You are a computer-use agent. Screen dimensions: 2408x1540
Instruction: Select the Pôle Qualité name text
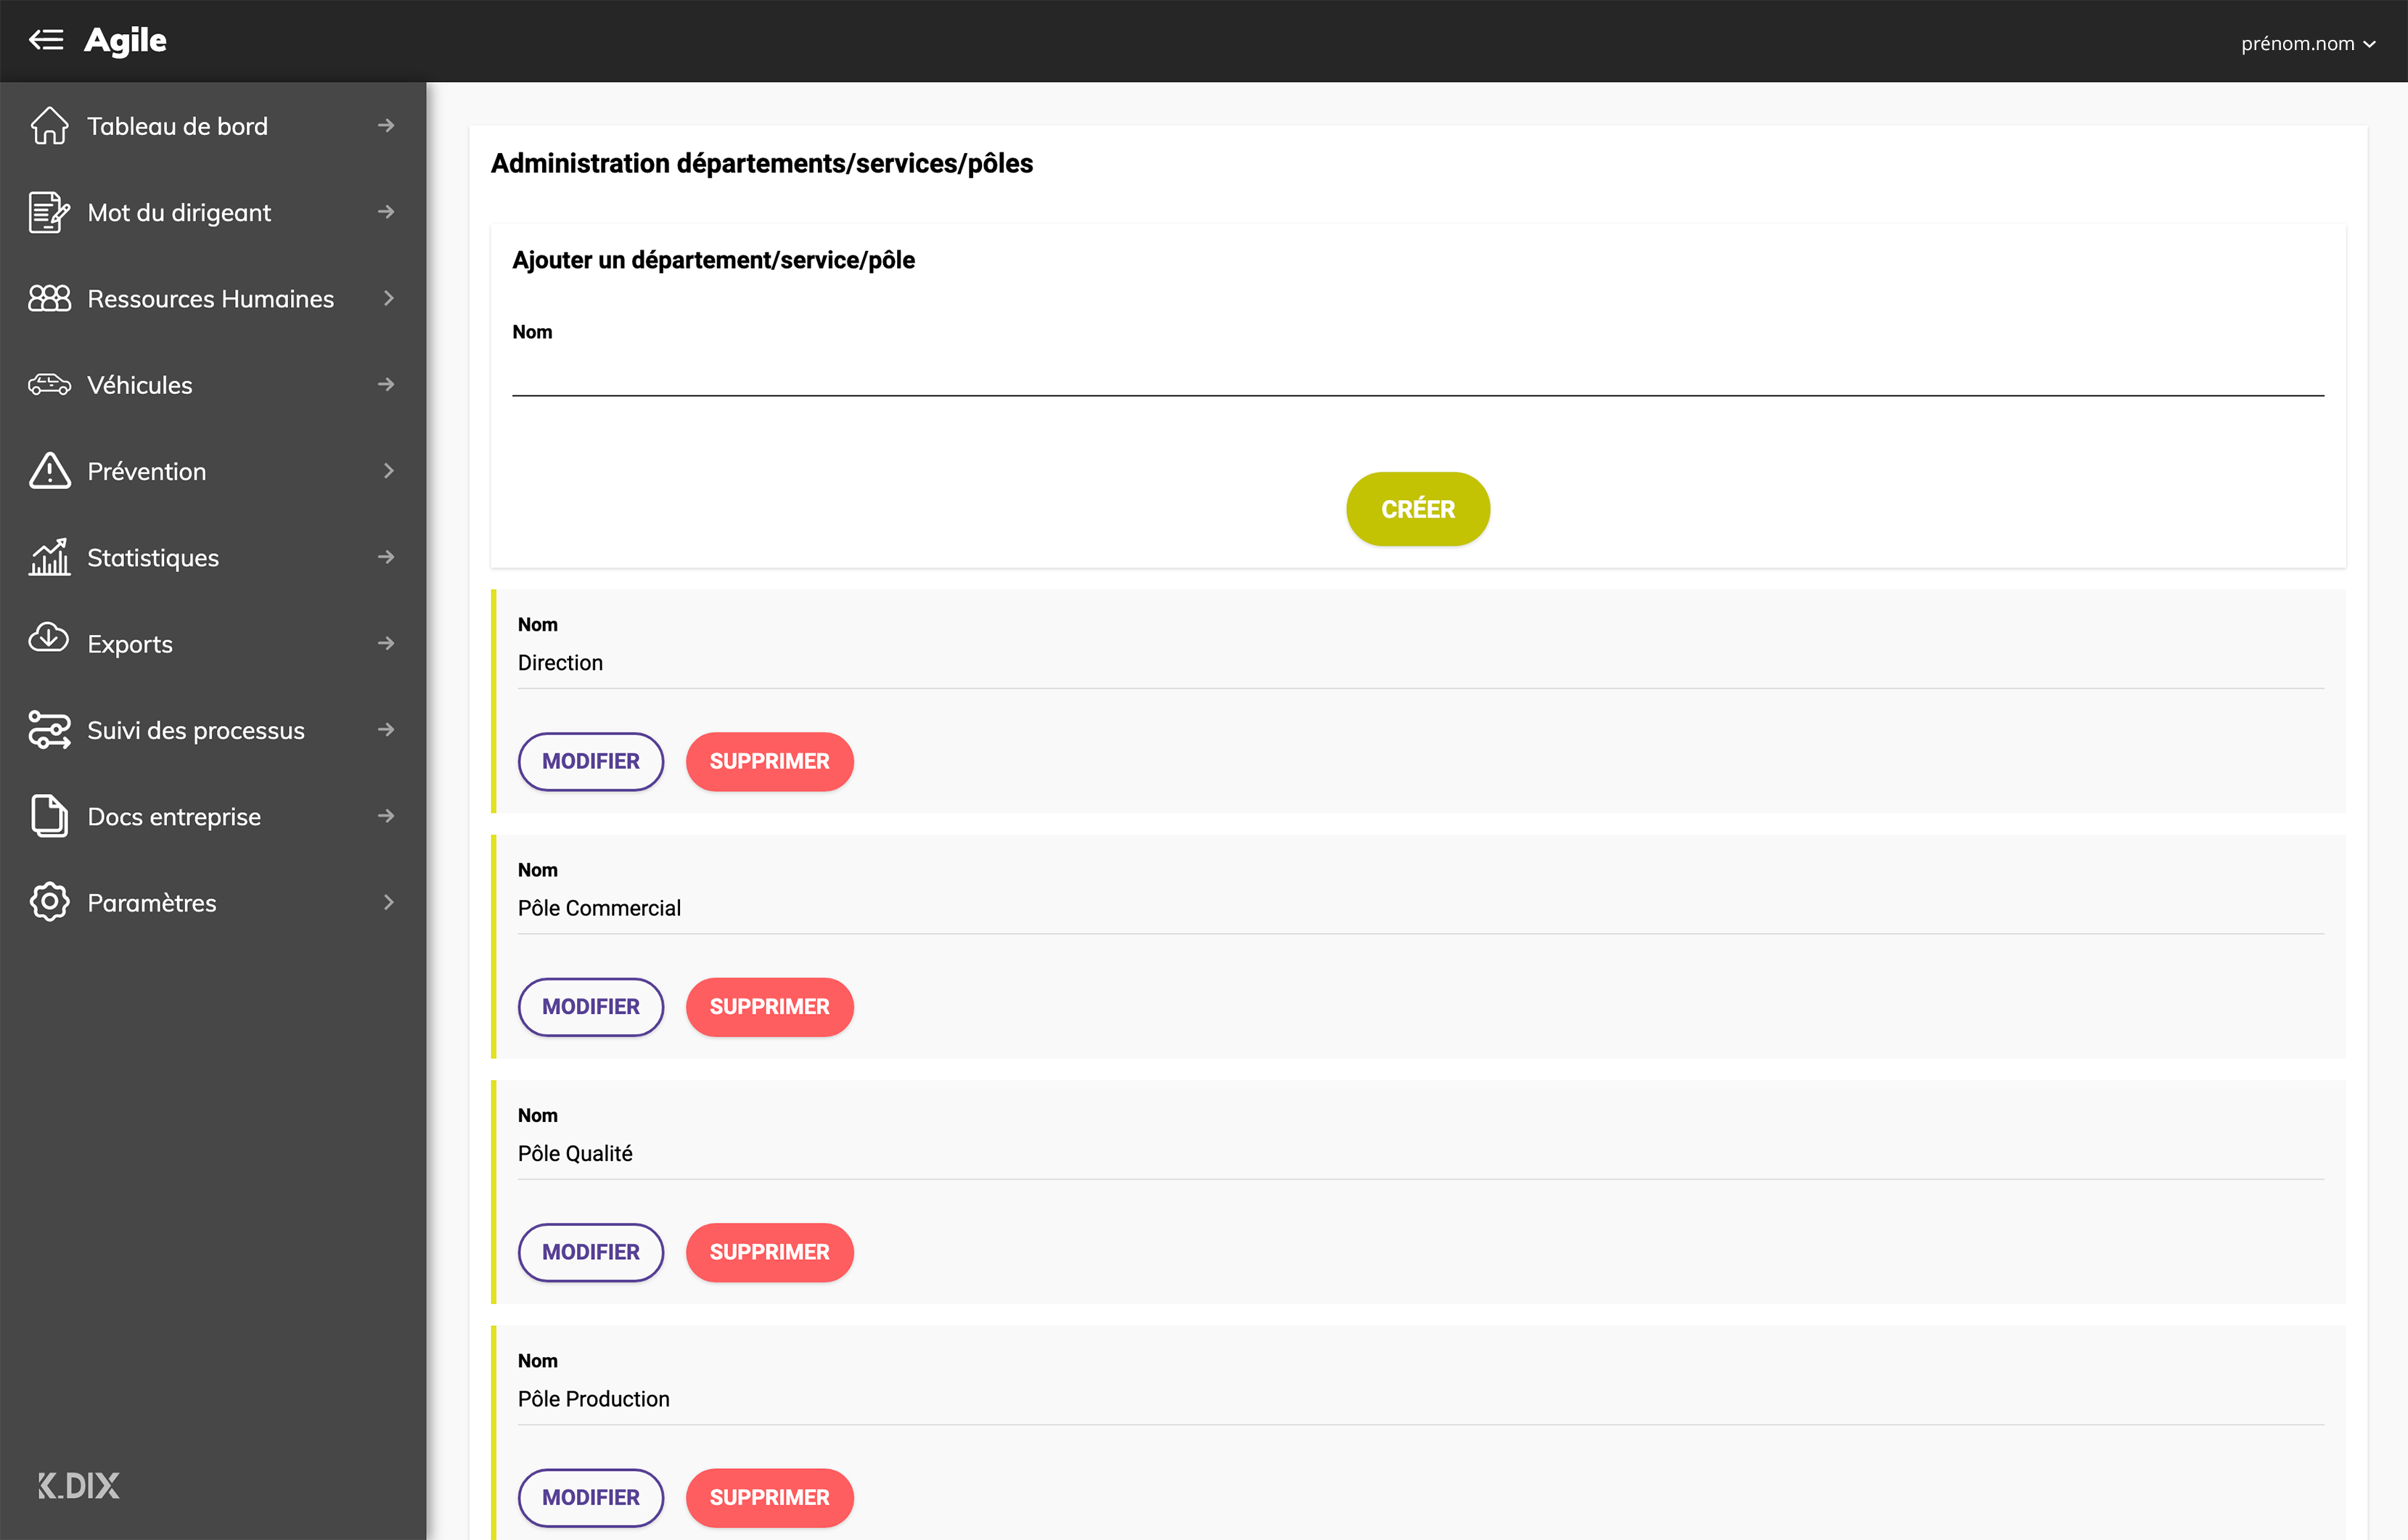pos(575,1153)
